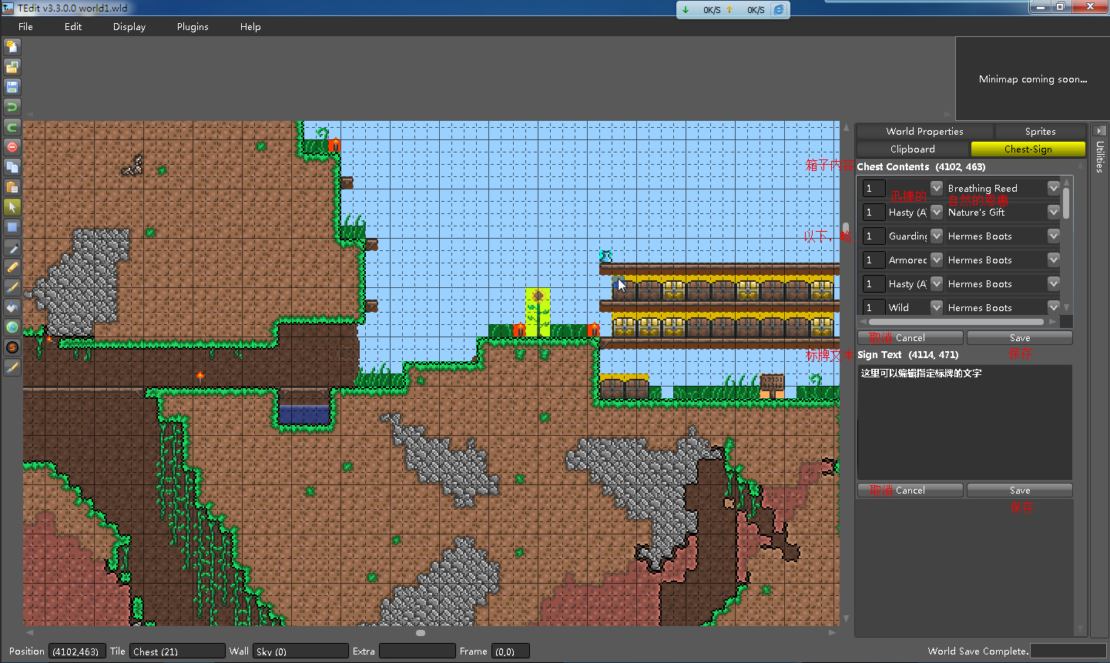Click the New World icon in toolbar

pyautogui.click(x=12, y=47)
